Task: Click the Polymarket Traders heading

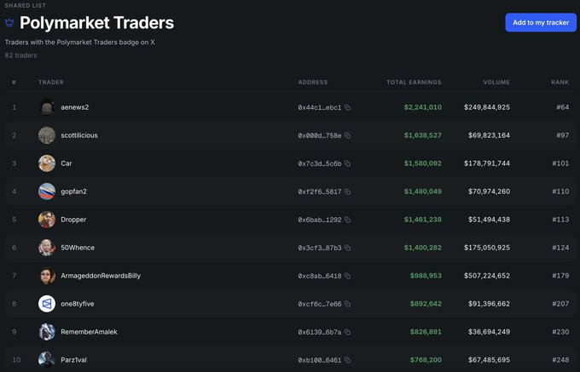Action: click(x=96, y=23)
